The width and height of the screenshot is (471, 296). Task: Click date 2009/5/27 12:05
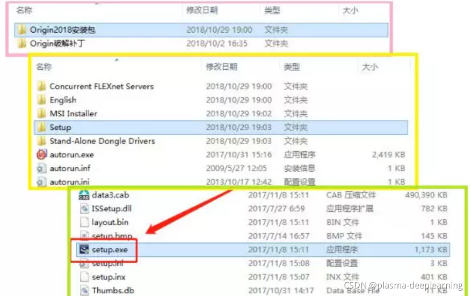coord(236,168)
